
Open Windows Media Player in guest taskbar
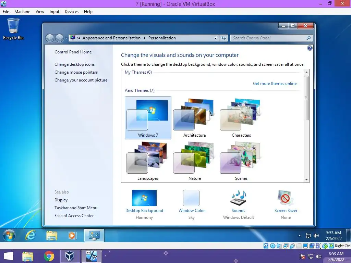point(72,236)
